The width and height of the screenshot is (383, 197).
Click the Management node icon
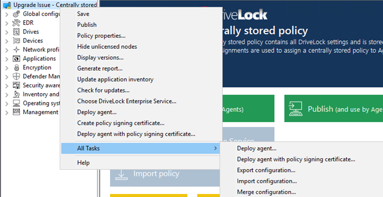pos(16,112)
